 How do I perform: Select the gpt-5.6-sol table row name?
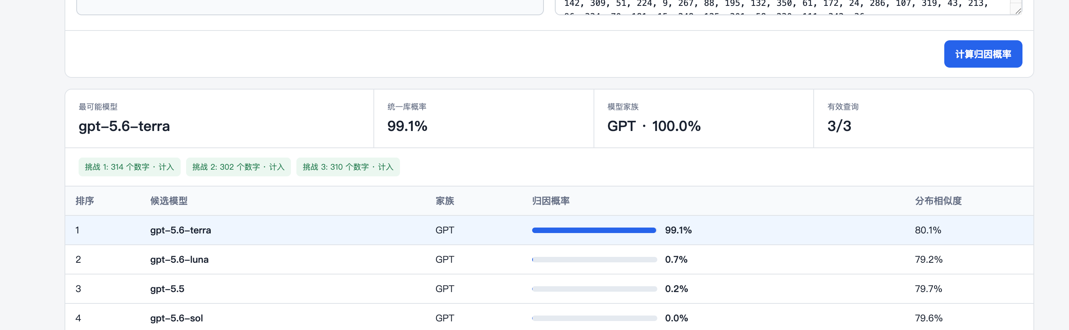[176, 318]
